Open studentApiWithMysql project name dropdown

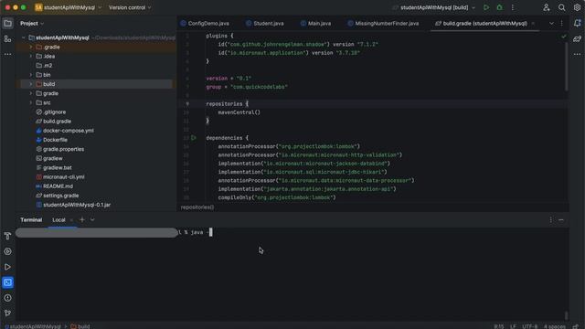tap(68, 7)
